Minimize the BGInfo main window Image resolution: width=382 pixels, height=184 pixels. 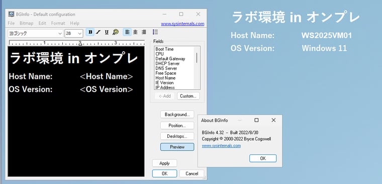coord(164,14)
